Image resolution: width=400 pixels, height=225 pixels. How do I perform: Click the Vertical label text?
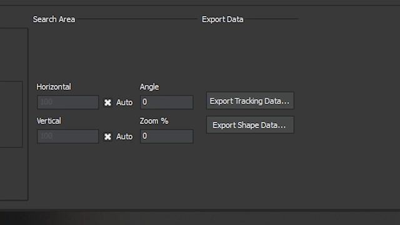click(x=49, y=121)
